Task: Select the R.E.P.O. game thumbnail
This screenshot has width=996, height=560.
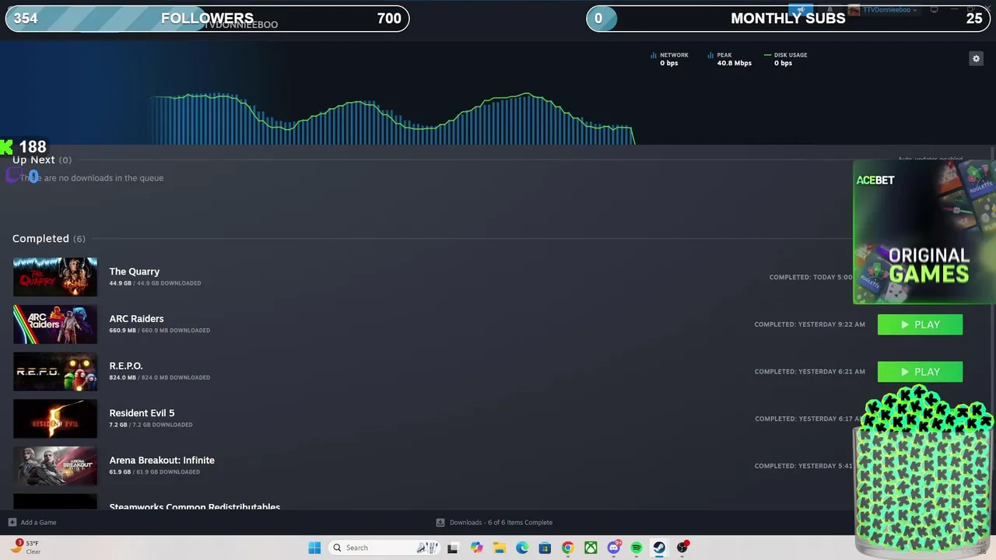Action: tap(55, 372)
